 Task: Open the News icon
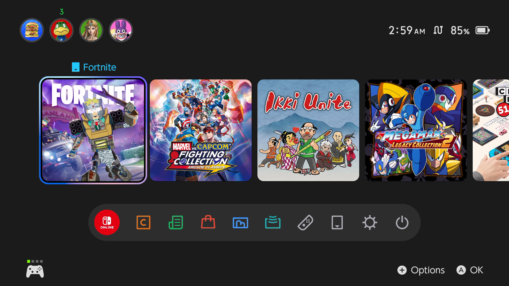(x=176, y=222)
